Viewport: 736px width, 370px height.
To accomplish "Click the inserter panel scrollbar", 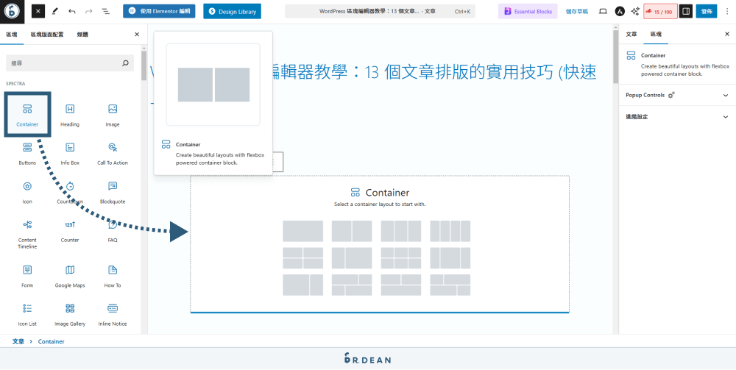I will [144, 65].
